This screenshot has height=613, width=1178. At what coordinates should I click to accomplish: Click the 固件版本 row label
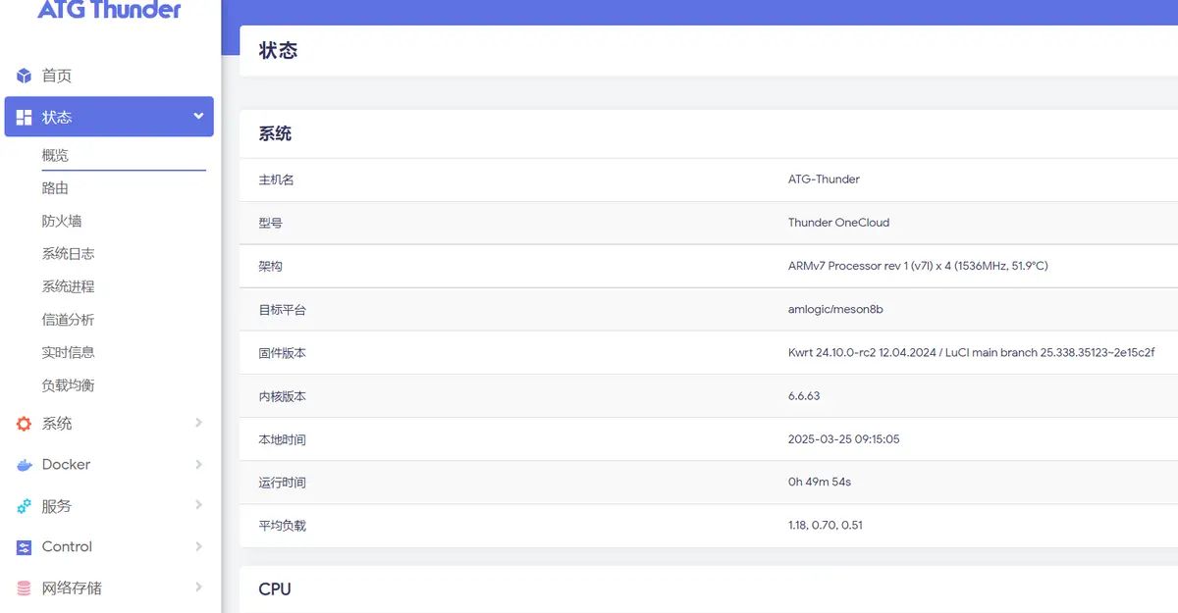tap(282, 352)
